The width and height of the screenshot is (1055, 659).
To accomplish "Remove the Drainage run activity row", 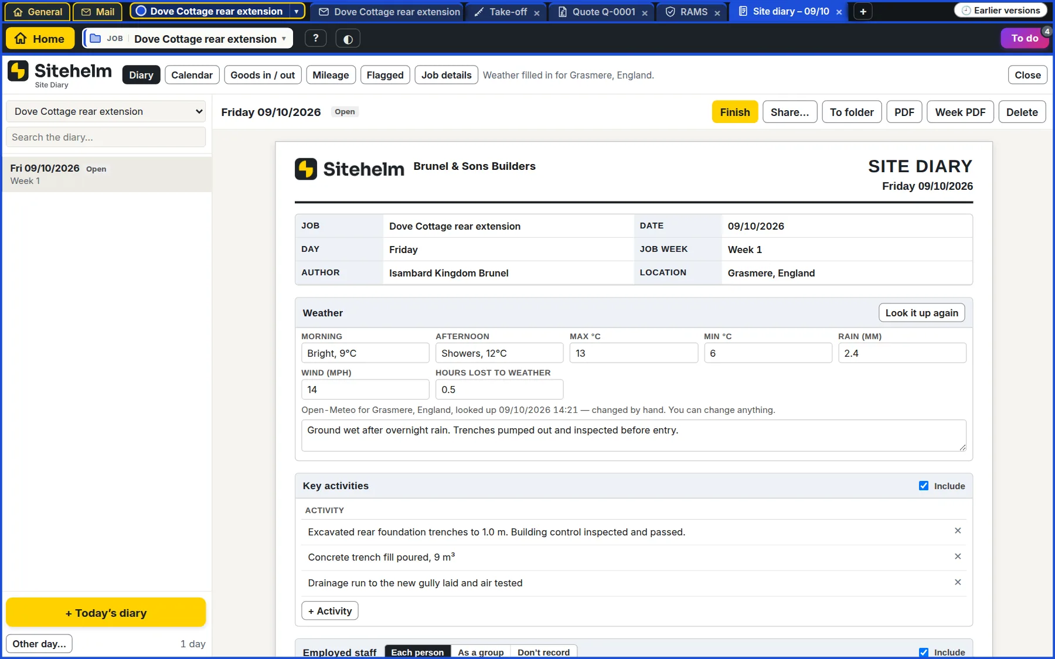I will point(958,582).
